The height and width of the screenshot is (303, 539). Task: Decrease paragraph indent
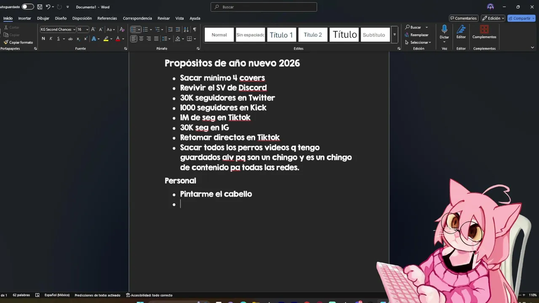point(170,29)
